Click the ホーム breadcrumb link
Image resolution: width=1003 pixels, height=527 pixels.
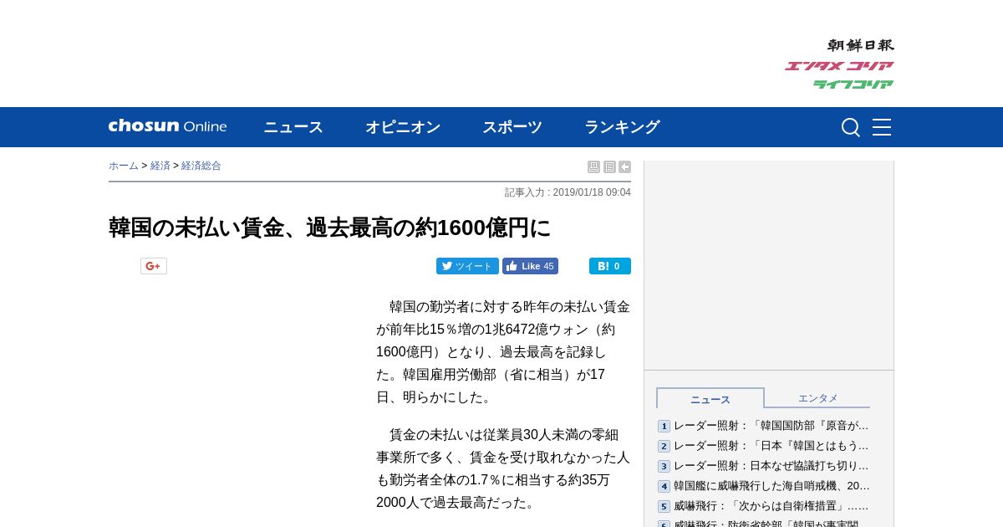pos(124,166)
